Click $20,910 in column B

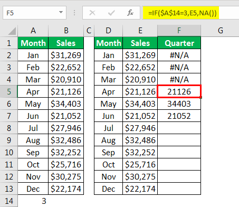pyautogui.click(x=66, y=79)
